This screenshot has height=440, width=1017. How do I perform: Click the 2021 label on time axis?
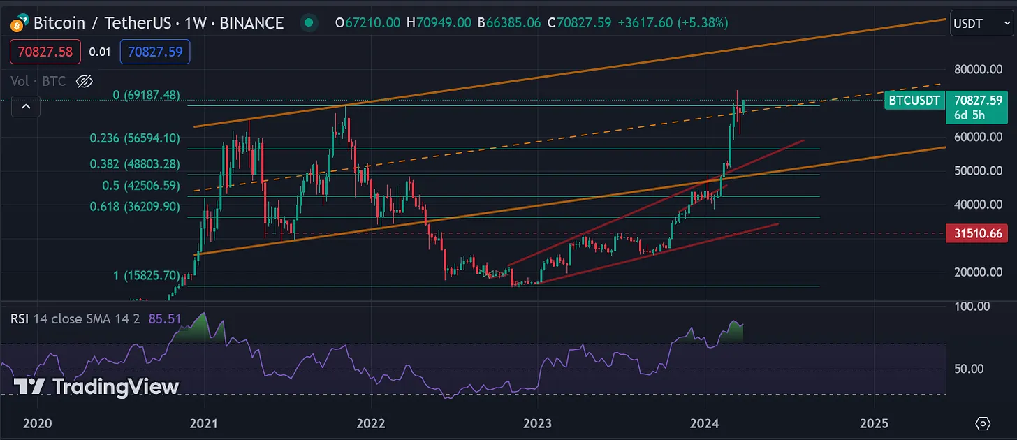coord(203,423)
